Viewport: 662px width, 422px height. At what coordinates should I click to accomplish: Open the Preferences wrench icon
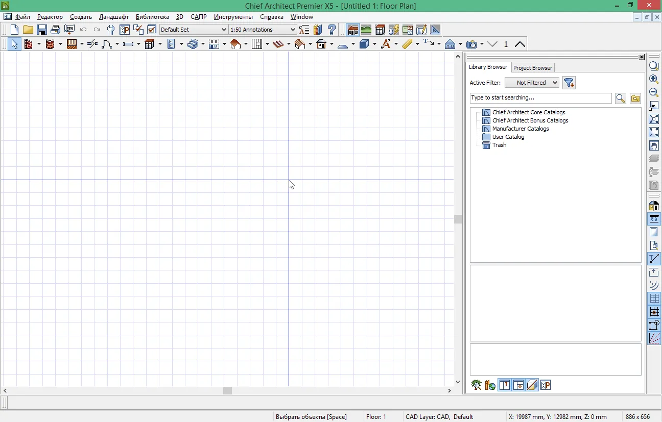point(111,30)
